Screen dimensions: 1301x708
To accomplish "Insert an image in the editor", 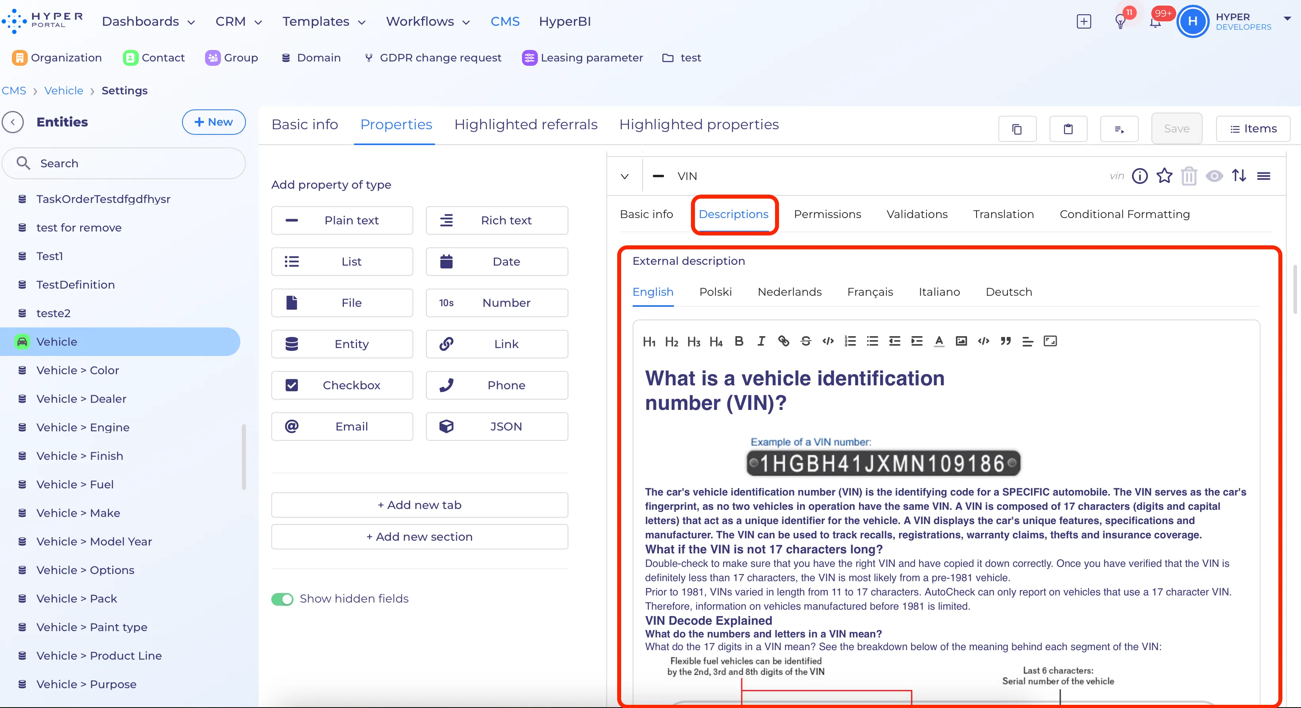I will click(x=961, y=341).
